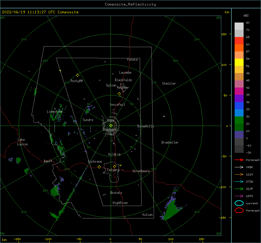Click the HighRiver label
The height and width of the screenshot is (243, 261).
[120, 203]
